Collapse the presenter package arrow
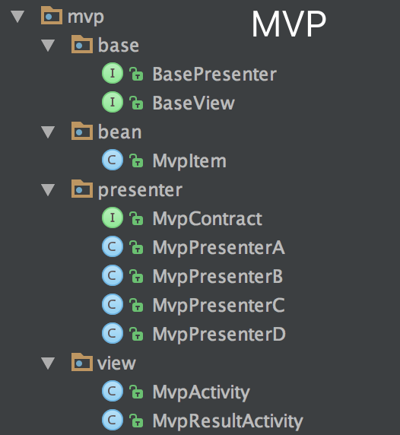 click(x=48, y=190)
